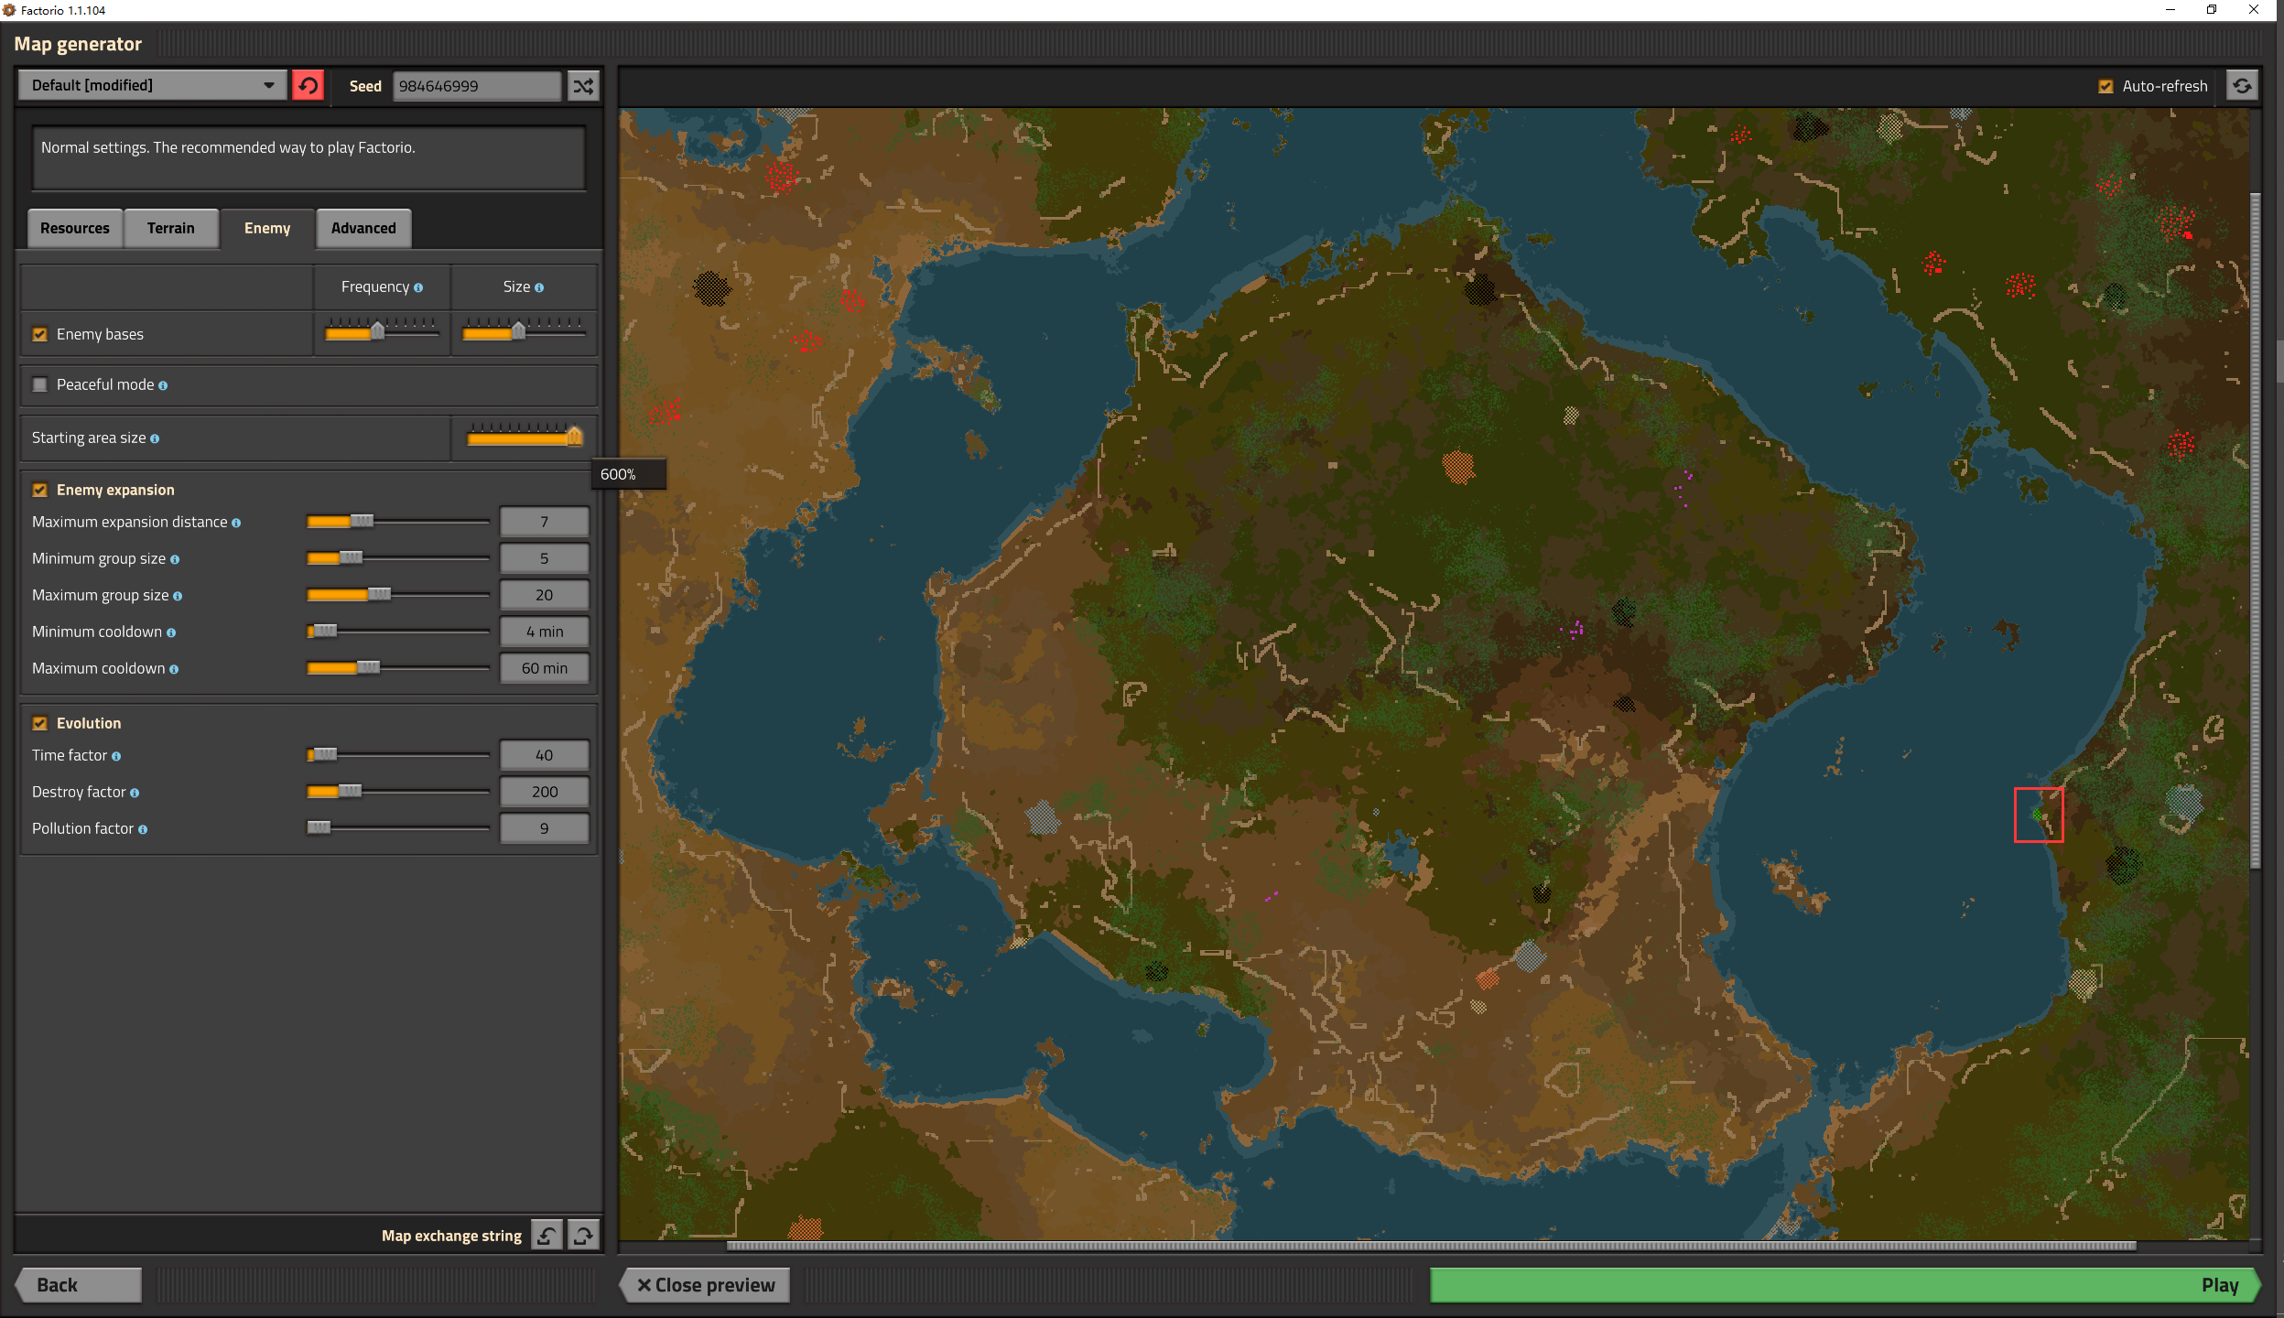Open the Default [modified] preset dropdown
Image resolution: width=2284 pixels, height=1318 pixels.
click(x=152, y=85)
